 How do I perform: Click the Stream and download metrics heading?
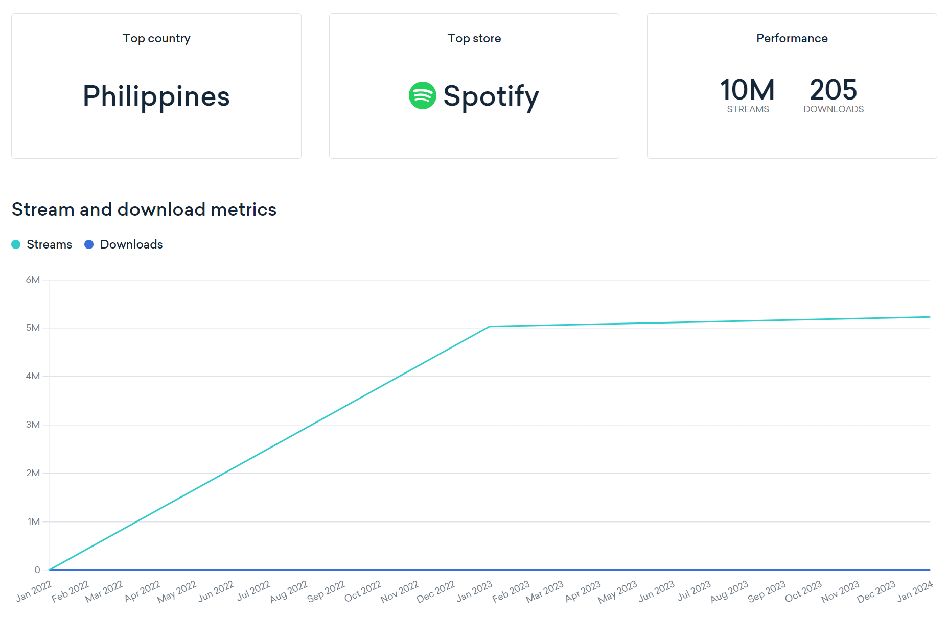tap(144, 209)
